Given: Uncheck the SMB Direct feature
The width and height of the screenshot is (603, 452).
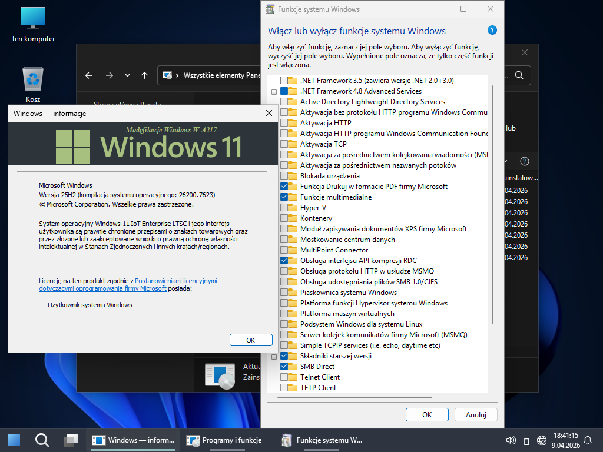Looking at the screenshot, I should pos(284,367).
